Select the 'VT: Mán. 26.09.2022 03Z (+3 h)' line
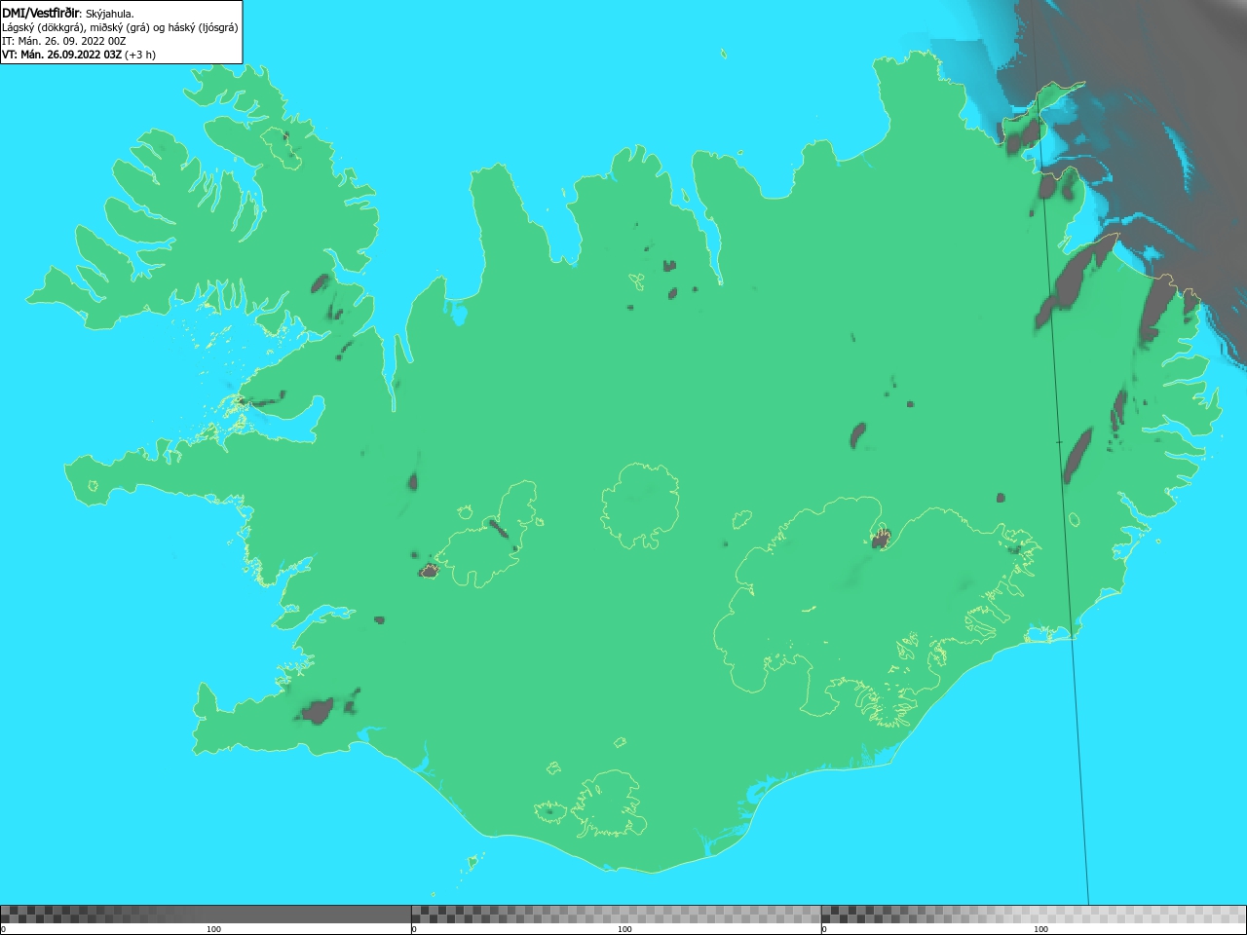This screenshot has width=1247, height=935. 79,55
